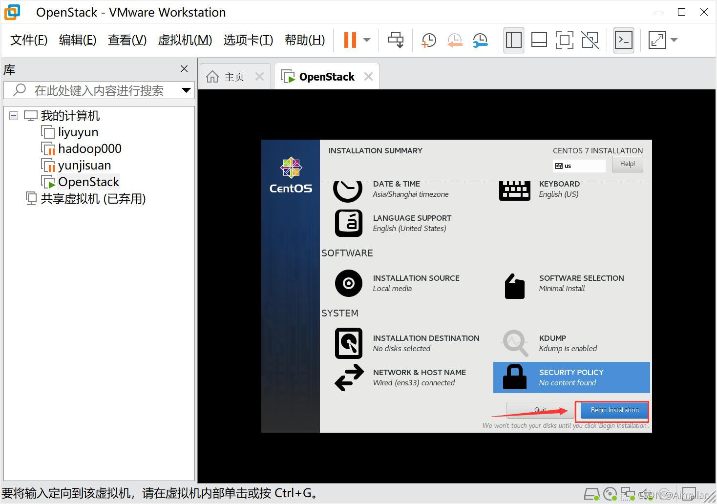
Task: Click the Begin Installation button
Action: pos(614,410)
